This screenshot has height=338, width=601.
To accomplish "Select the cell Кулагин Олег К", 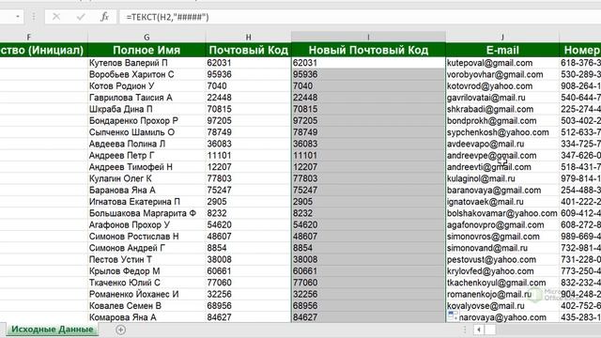I will point(146,178).
